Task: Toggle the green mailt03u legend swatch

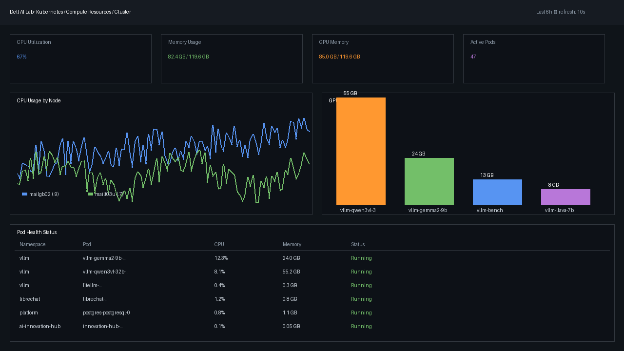Action: click(x=90, y=194)
